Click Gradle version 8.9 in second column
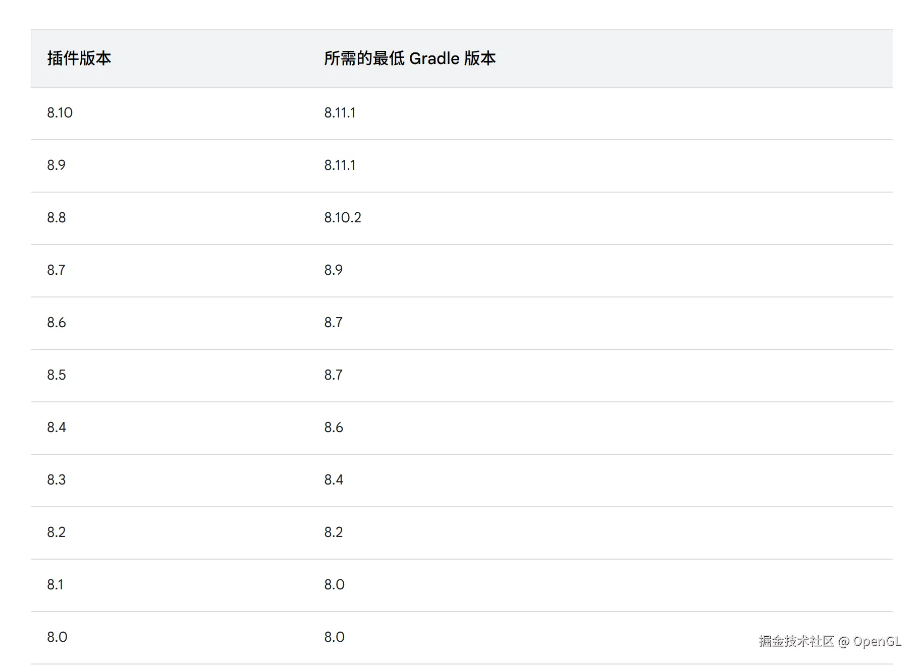 tap(333, 270)
